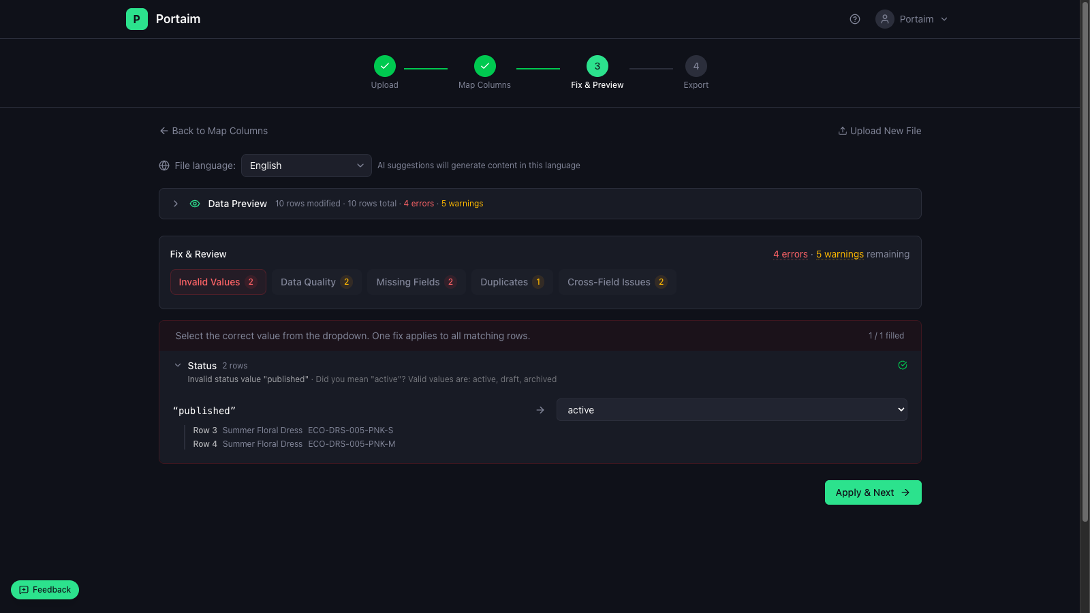The width and height of the screenshot is (1090, 613).
Task: Open the help question mark icon
Action: click(x=855, y=19)
